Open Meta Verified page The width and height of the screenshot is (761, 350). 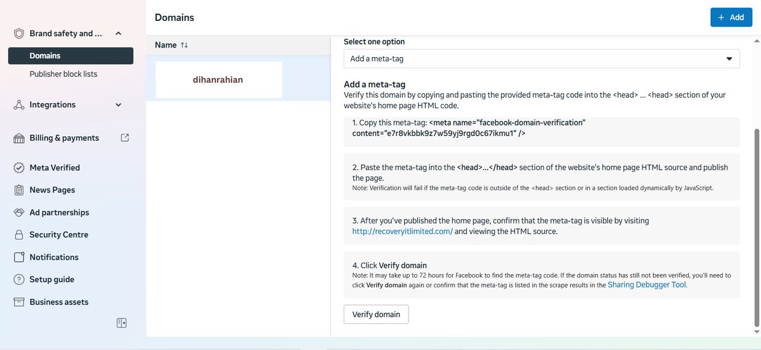55,168
